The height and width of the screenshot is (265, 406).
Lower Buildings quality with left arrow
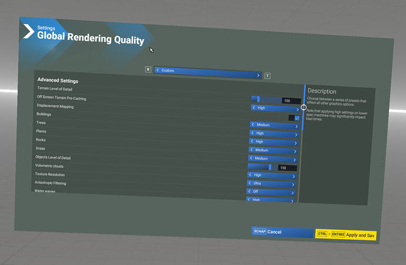pyautogui.click(x=252, y=125)
